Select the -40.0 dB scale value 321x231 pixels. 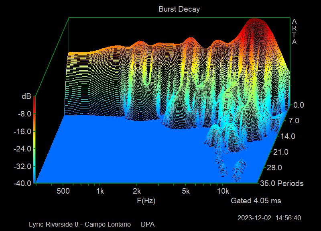[x=22, y=183]
